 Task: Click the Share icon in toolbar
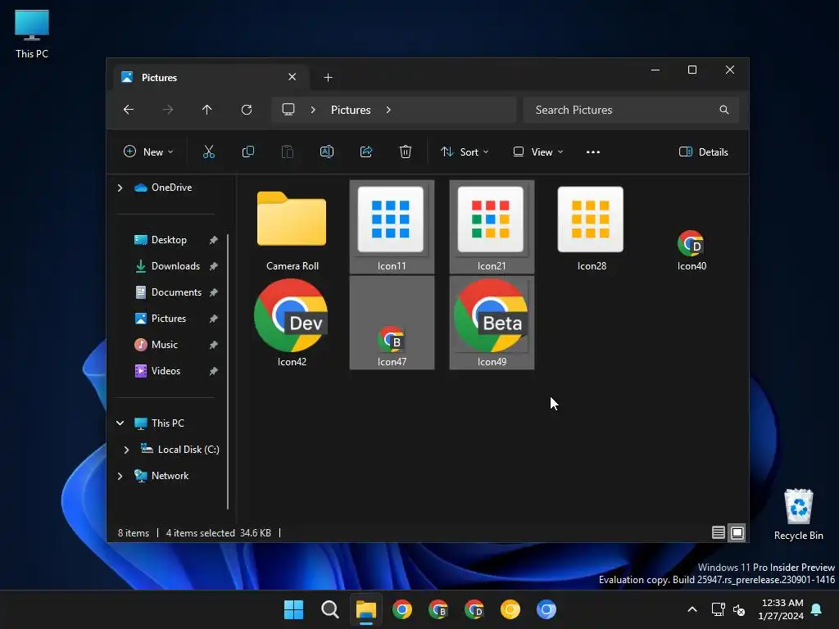click(x=366, y=152)
